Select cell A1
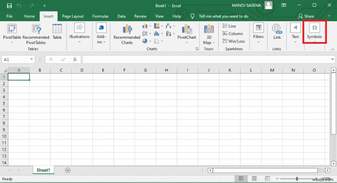The width and height of the screenshot is (337, 183). point(19,77)
